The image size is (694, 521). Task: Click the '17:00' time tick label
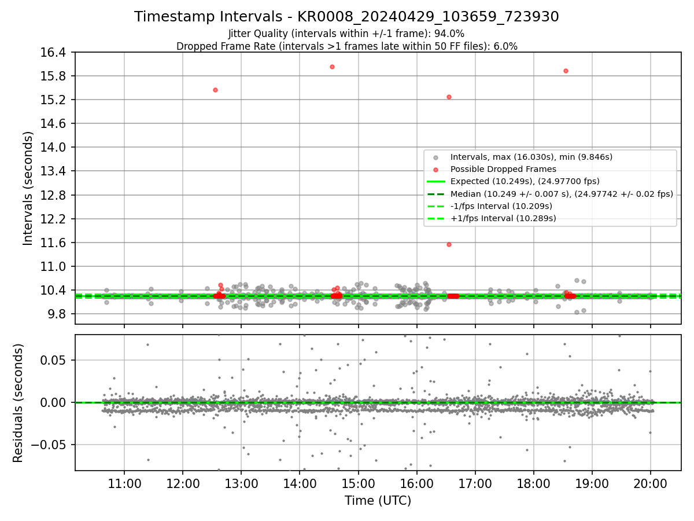475,483
